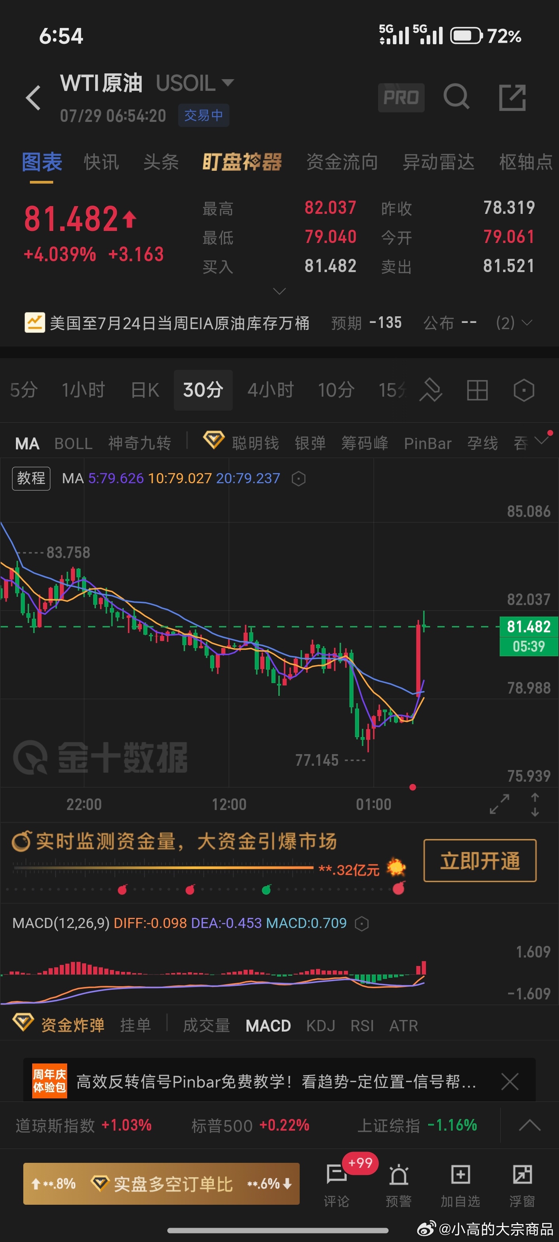Enable the 银弹 indicator
This screenshot has width=559, height=1242.
pos(310,443)
